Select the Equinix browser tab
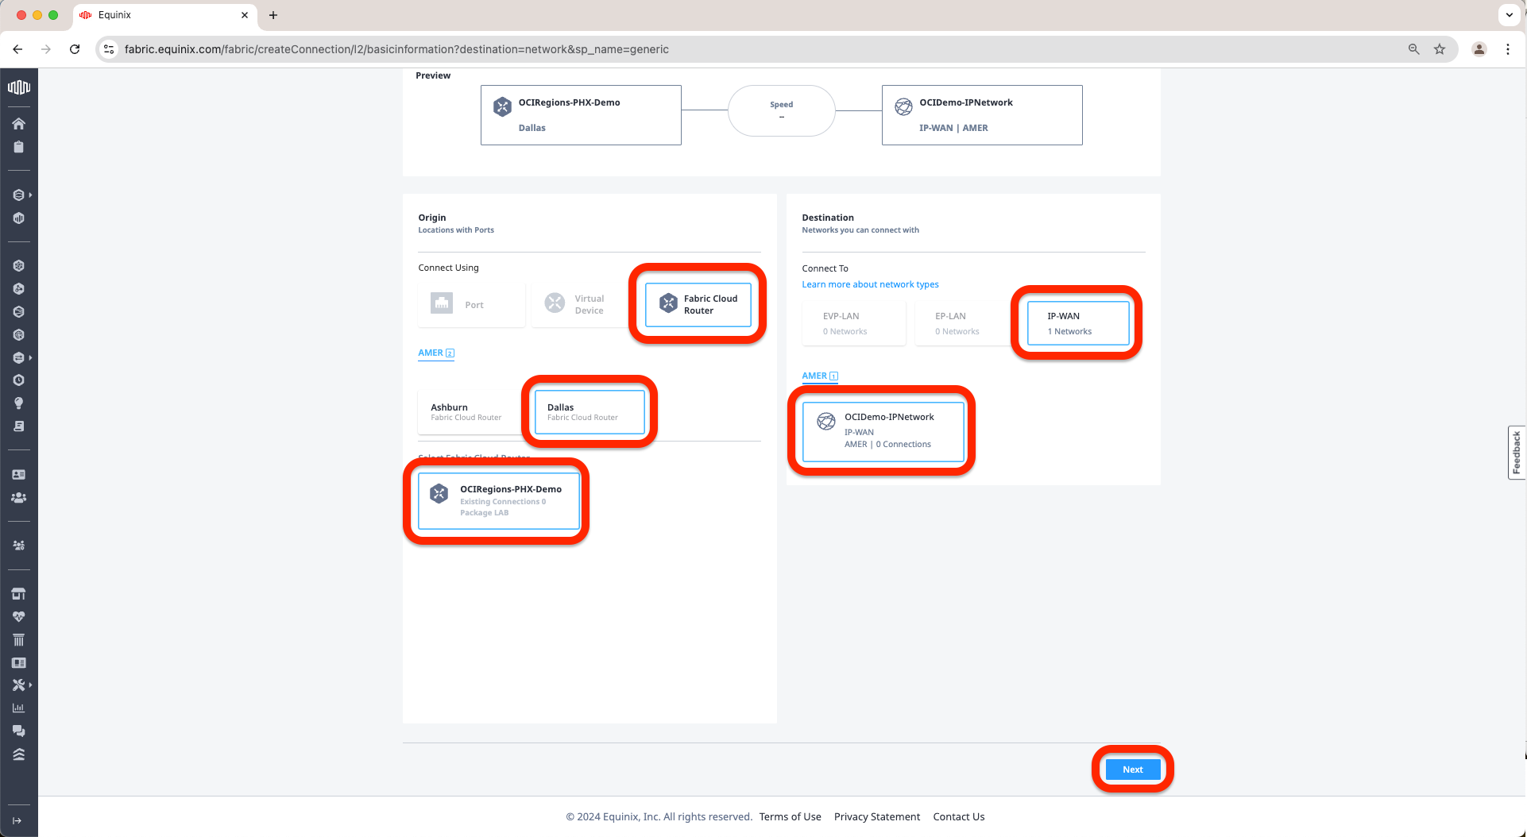Screen dimensions: 1527x837 (x=164, y=15)
